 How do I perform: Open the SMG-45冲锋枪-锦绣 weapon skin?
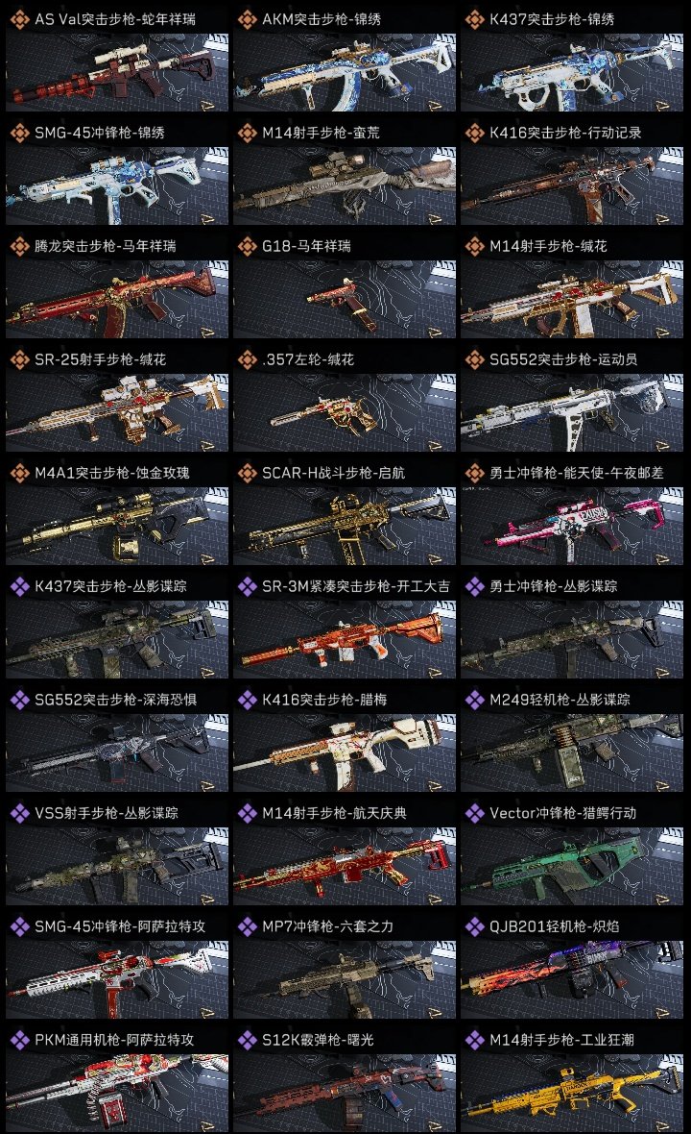(117, 185)
